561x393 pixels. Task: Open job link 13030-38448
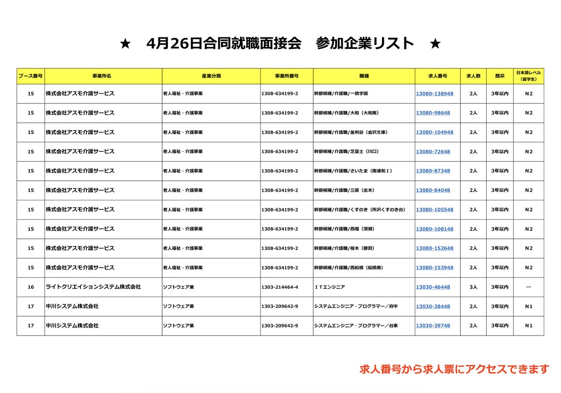tap(433, 307)
